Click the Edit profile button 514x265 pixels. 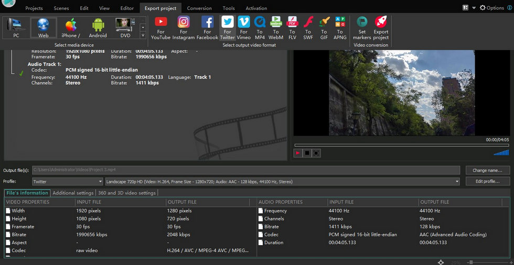[x=487, y=181]
